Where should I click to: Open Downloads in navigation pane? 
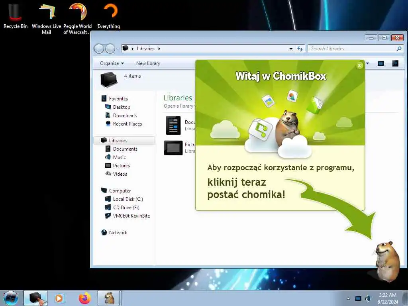click(125, 115)
